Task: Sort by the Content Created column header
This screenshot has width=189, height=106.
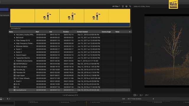Action: click(x=82, y=32)
